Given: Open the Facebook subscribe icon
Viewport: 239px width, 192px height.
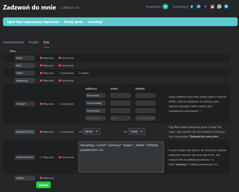Looking at the screenshot, I should [192, 7].
